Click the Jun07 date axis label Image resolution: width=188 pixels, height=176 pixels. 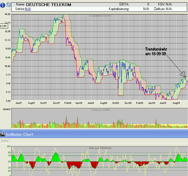pos(19,103)
